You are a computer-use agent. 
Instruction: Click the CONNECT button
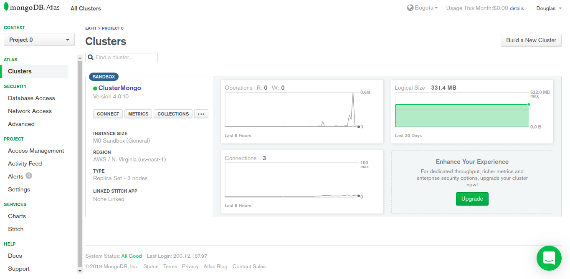pyautogui.click(x=108, y=114)
